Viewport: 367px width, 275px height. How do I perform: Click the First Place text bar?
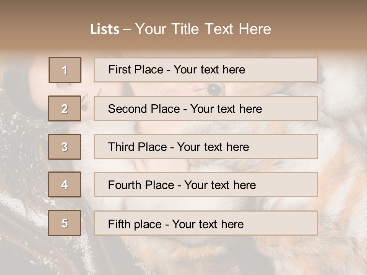click(x=206, y=70)
